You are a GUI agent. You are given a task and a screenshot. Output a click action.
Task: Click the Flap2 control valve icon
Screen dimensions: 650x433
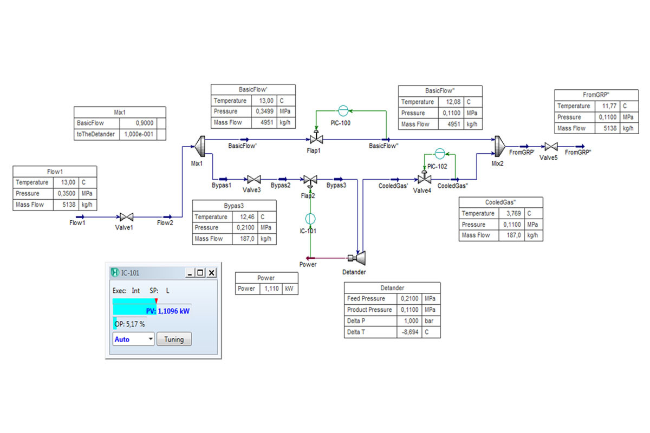point(310,180)
